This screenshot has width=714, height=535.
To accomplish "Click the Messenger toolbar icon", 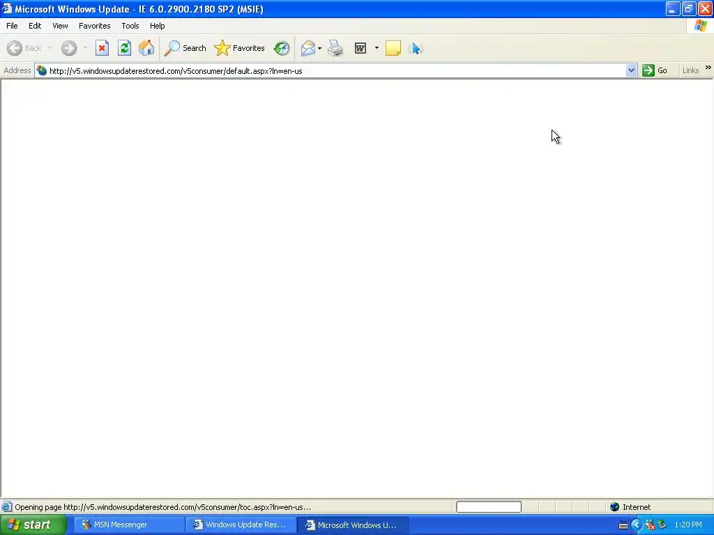I will (416, 48).
